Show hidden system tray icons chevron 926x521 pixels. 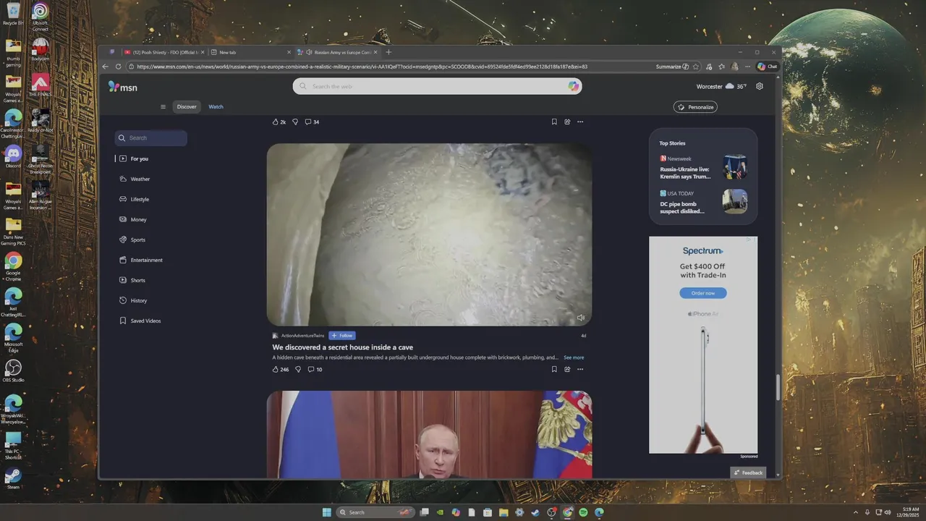(856, 512)
